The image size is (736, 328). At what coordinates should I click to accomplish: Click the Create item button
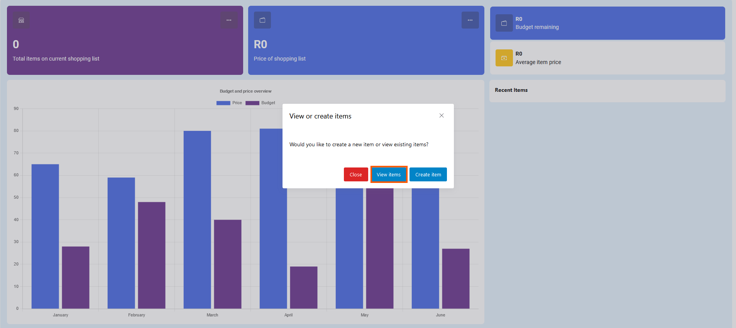click(428, 174)
